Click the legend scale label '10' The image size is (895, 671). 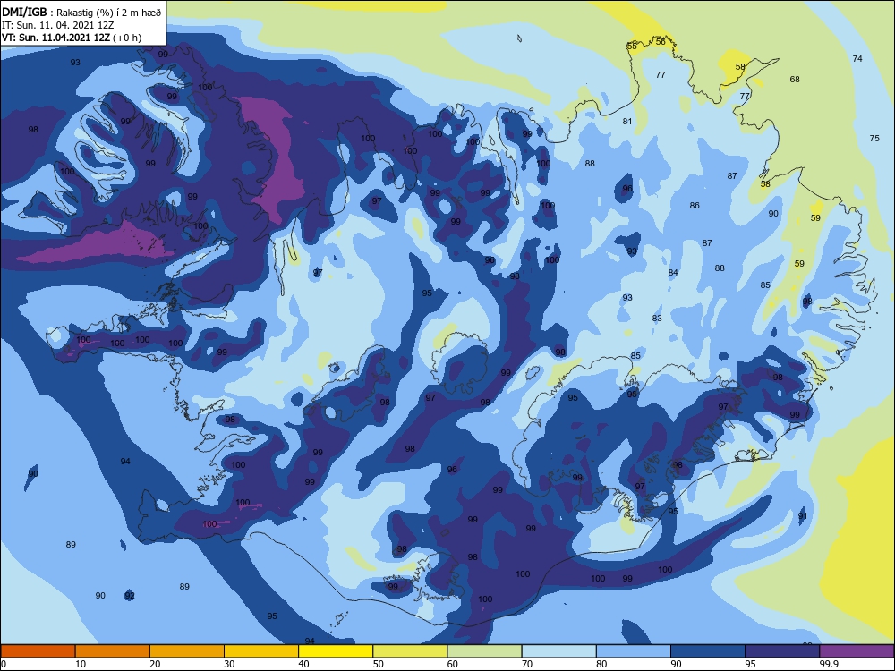(81, 664)
